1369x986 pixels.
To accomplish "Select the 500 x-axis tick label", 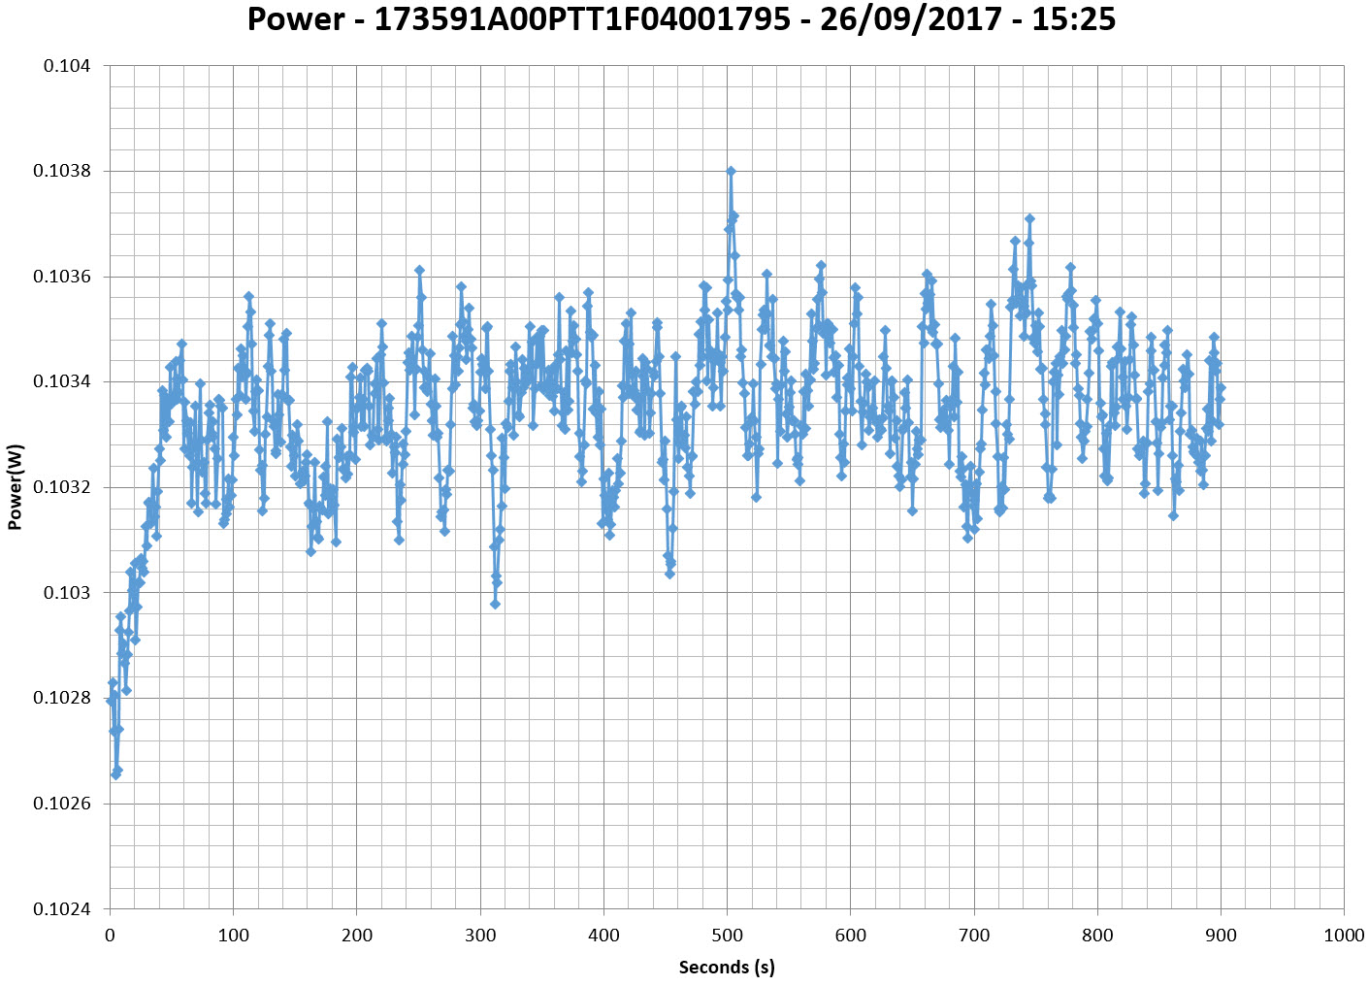I will pos(727,936).
